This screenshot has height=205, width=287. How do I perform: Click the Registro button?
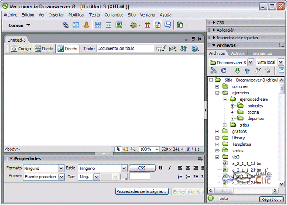click(271, 199)
